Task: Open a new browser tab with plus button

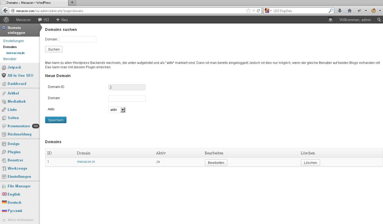Action: (72, 2)
